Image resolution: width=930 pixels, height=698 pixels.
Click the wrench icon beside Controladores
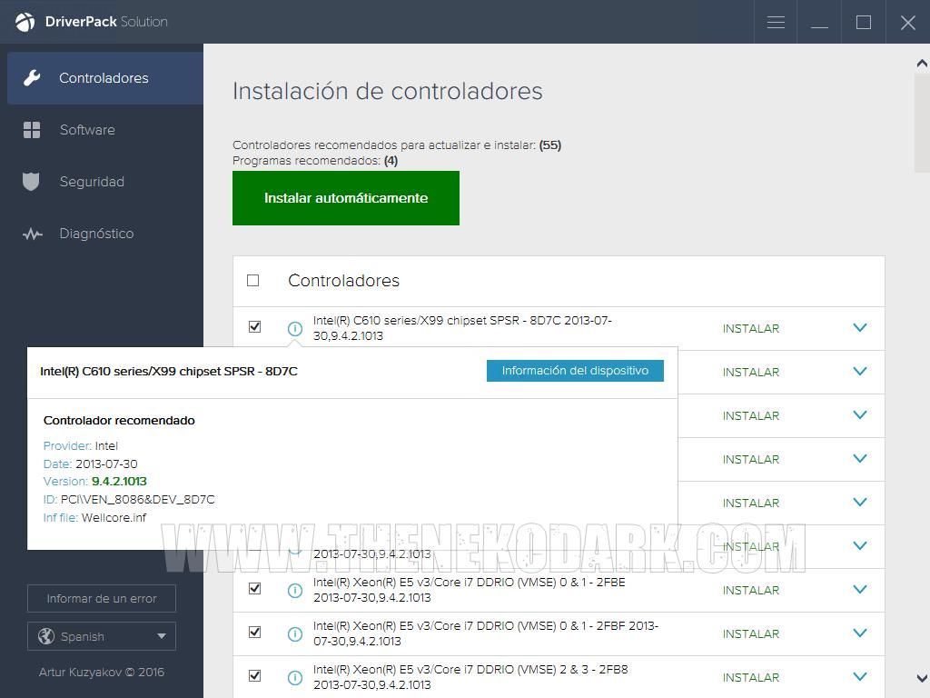32,78
